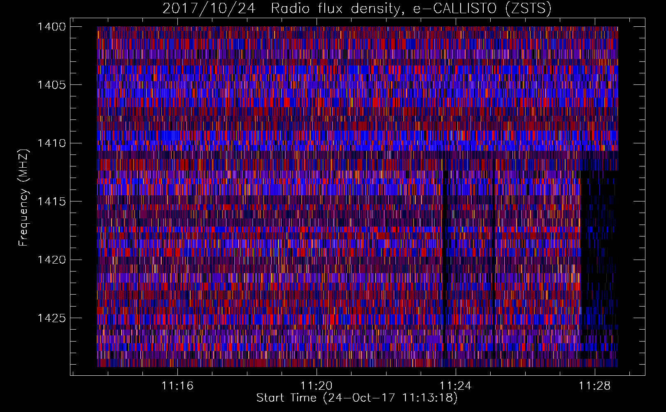This screenshot has height=412, width=666.
Task: Select the 1425 frequency axis label
Action: pyautogui.click(x=51, y=318)
